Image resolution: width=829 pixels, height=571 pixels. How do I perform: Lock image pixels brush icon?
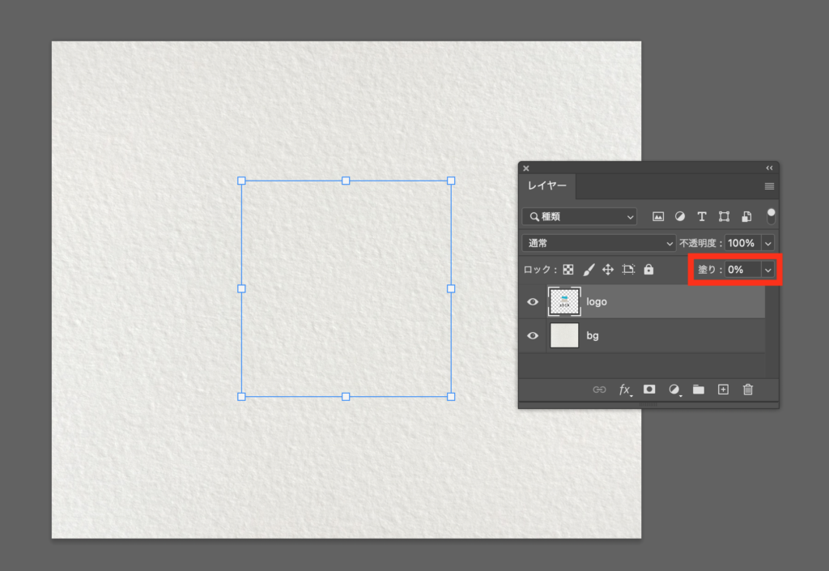point(589,270)
